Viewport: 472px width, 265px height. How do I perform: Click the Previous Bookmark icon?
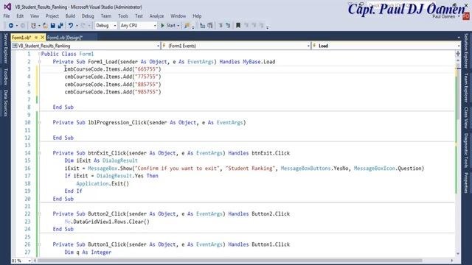(x=246, y=26)
